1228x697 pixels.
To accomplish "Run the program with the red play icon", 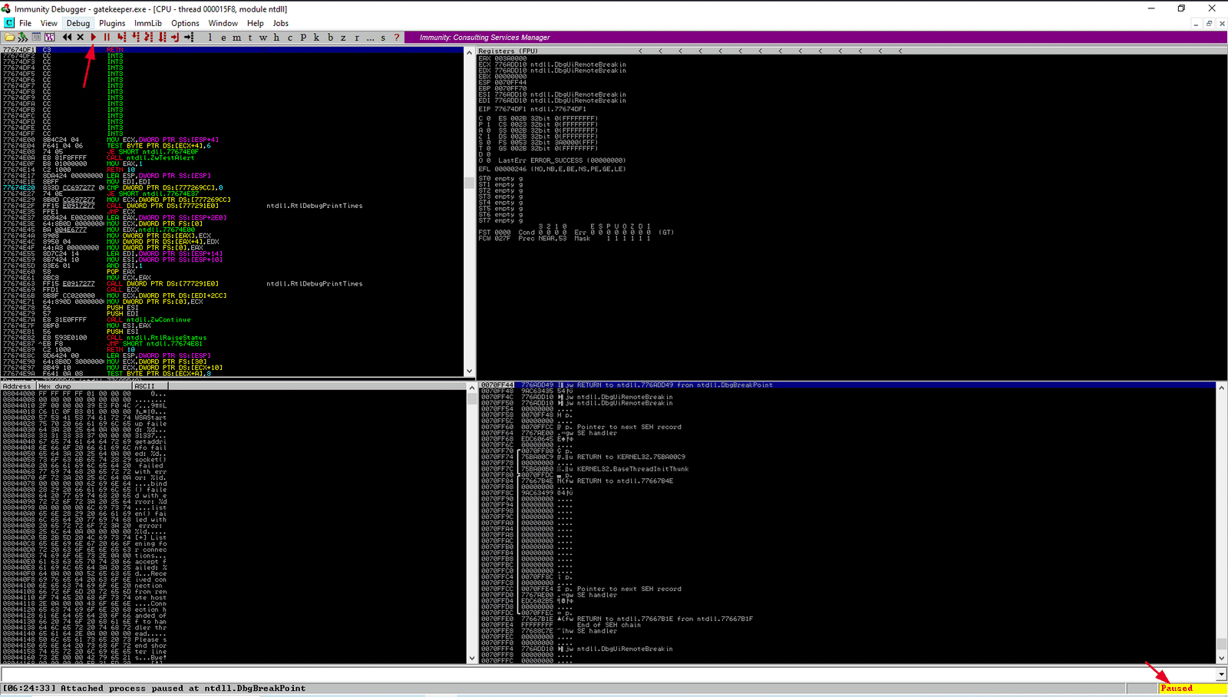I will tap(94, 37).
